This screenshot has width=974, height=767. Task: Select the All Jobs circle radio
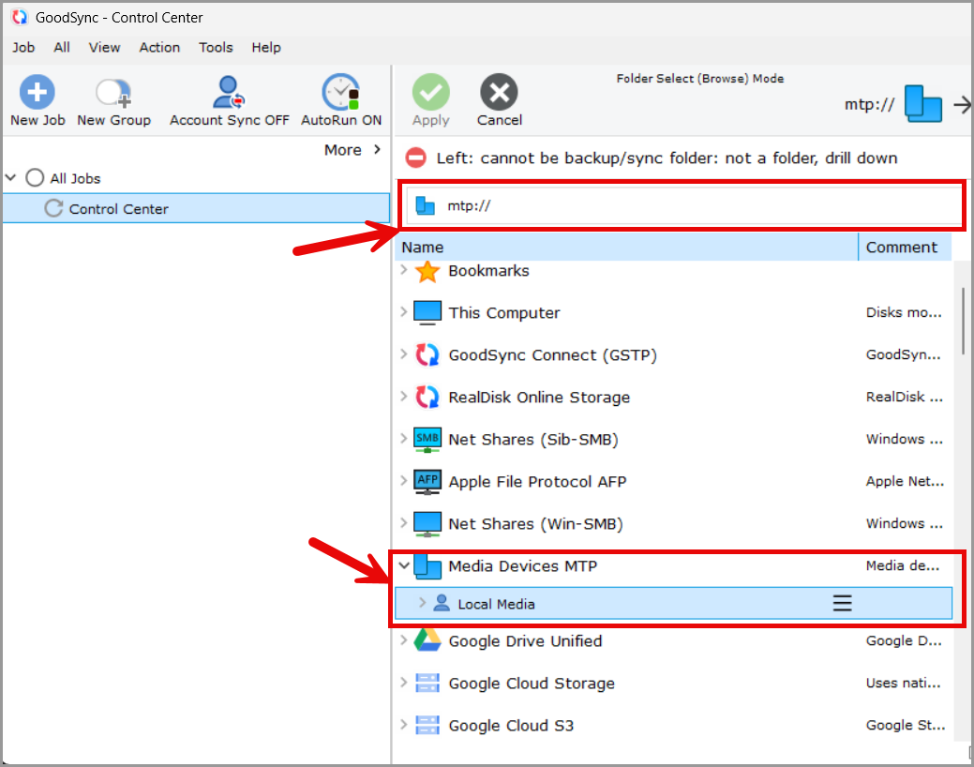click(35, 178)
